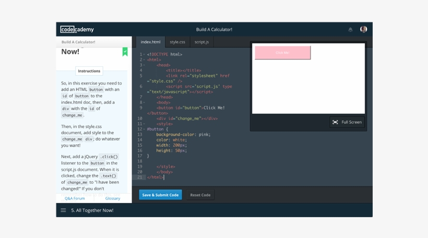Click the .text() code term in instructions
This screenshot has height=238, width=428.
[x=109, y=176]
